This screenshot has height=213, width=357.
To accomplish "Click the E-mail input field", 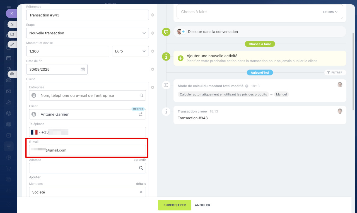I will 95,150.
